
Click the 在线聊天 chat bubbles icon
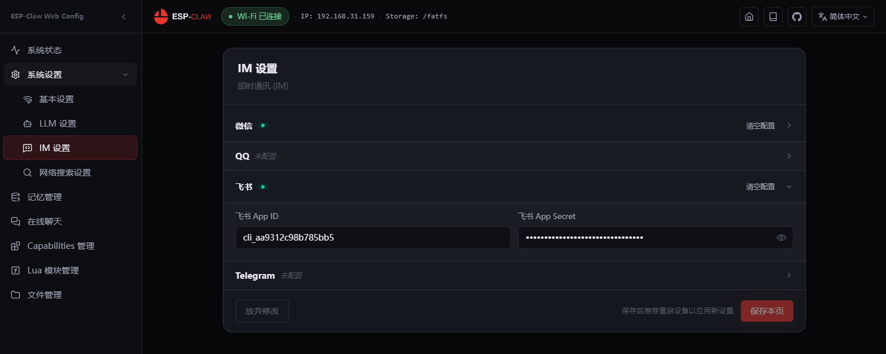(16, 221)
